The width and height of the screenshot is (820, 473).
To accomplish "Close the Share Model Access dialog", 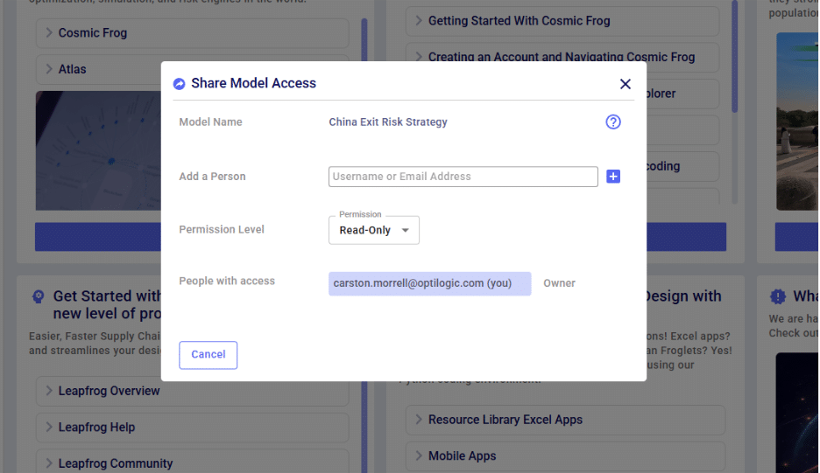I will tap(625, 84).
